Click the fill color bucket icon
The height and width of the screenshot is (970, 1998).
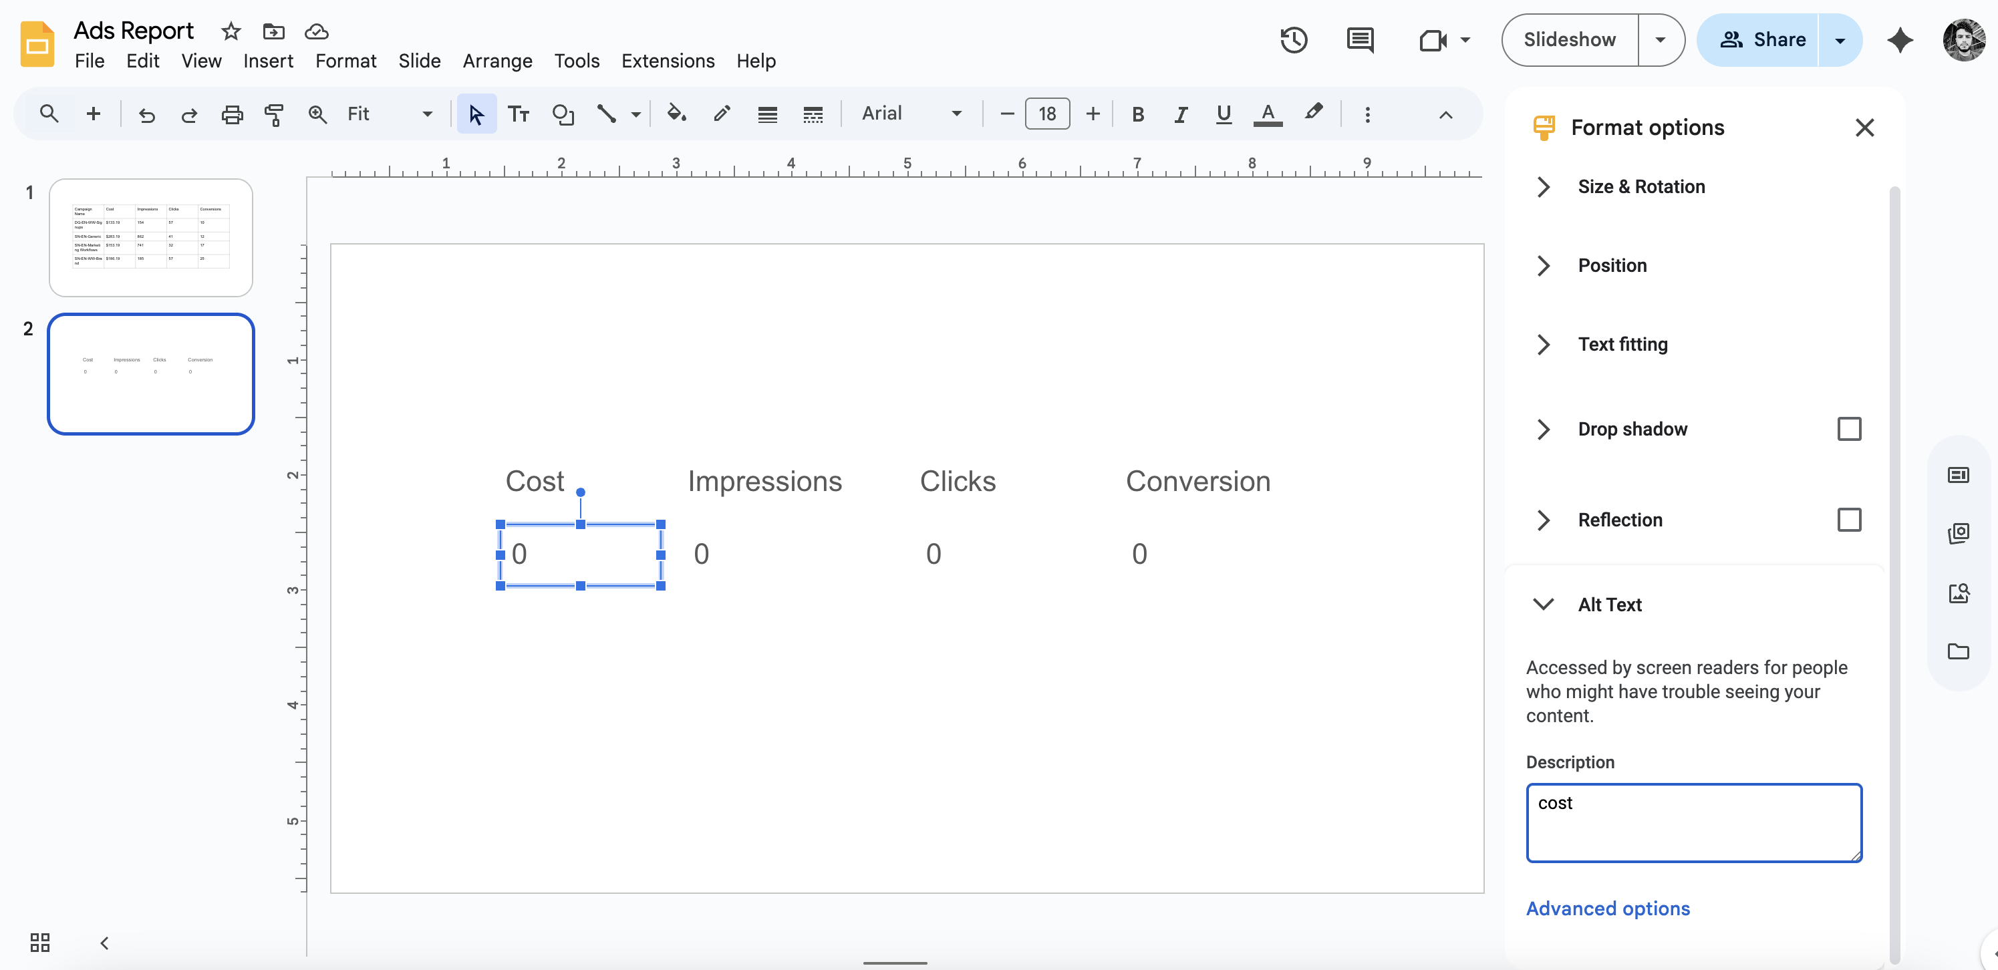pyautogui.click(x=676, y=114)
